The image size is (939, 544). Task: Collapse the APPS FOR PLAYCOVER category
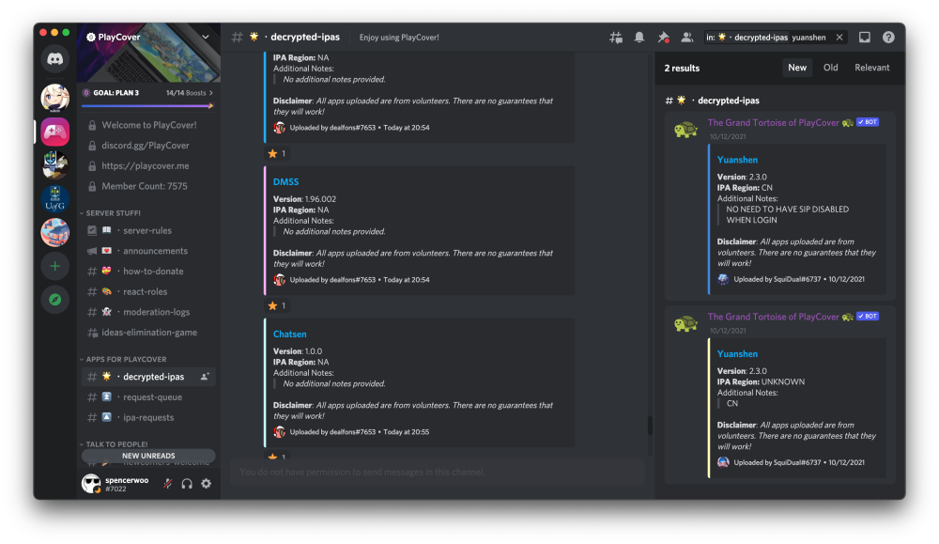[x=123, y=359]
